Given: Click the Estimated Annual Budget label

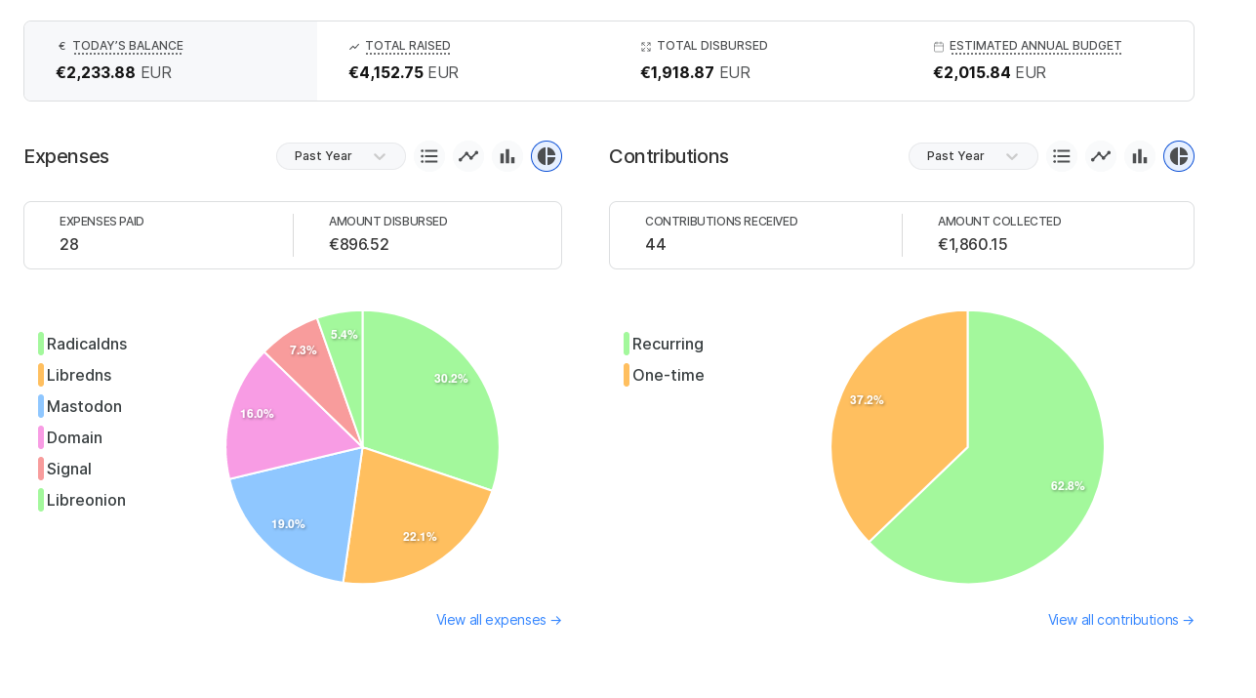Looking at the screenshot, I should (1034, 46).
